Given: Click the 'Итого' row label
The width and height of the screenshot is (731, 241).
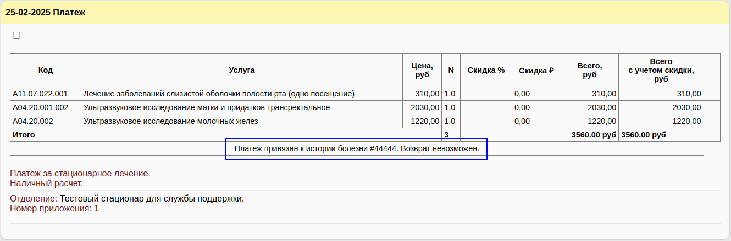Looking at the screenshot, I should 24,135.
